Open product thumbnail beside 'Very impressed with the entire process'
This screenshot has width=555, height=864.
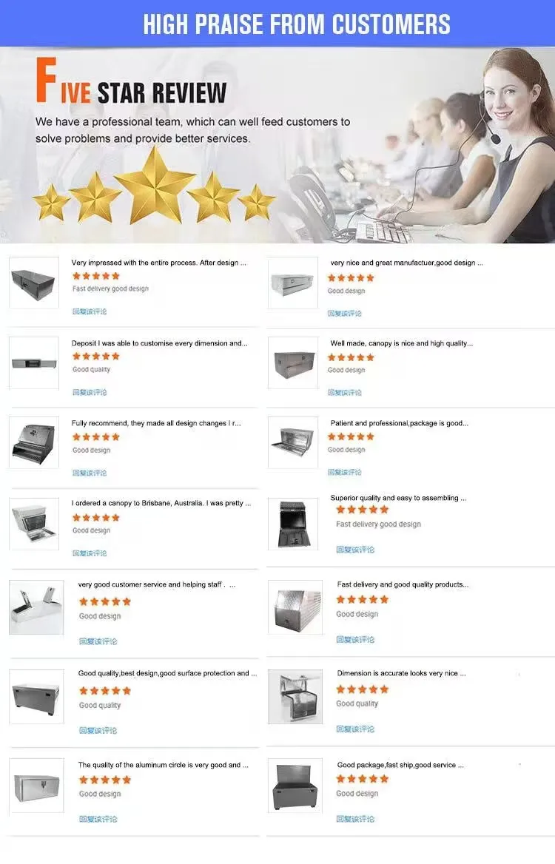(34, 283)
